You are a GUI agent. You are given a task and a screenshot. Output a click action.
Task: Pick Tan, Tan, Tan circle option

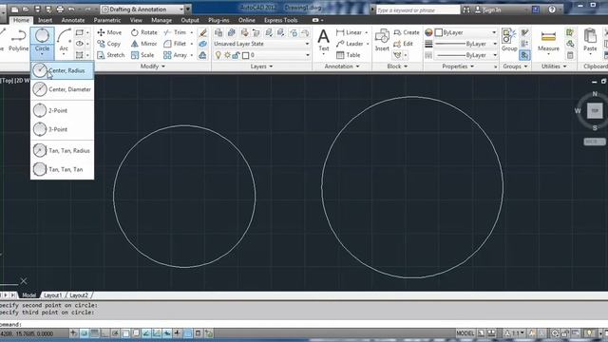pos(62,169)
